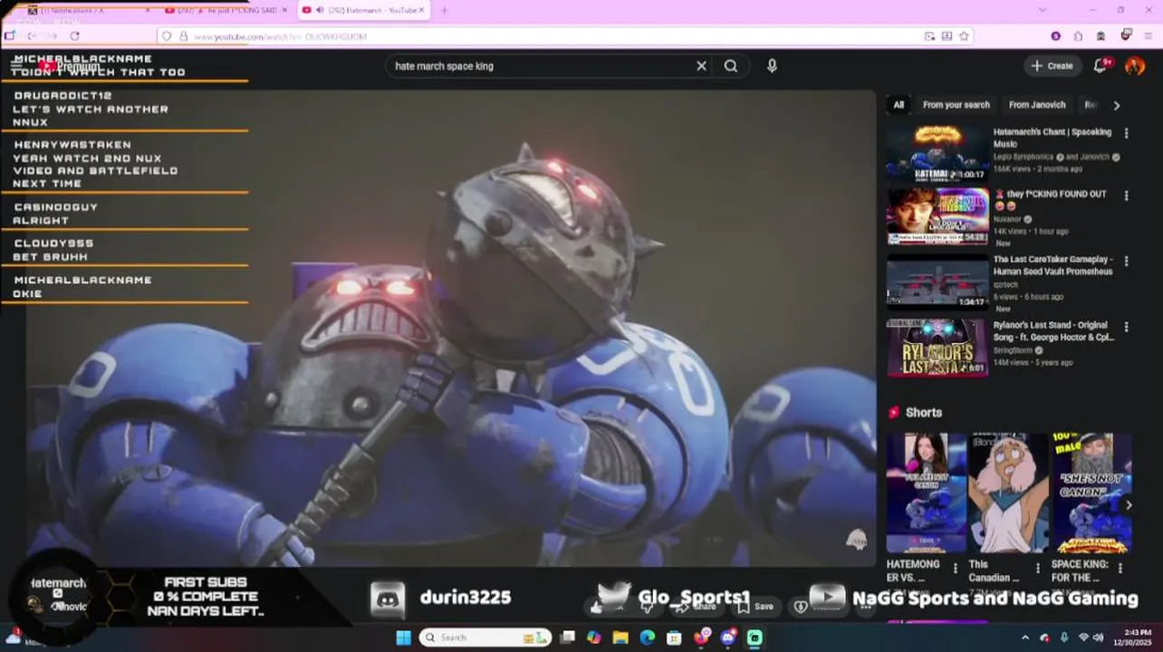The width and height of the screenshot is (1163, 652).
Task: Click the magnifier search button
Action: point(731,66)
